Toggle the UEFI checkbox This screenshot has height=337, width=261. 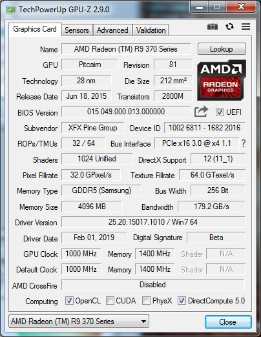[x=220, y=112]
